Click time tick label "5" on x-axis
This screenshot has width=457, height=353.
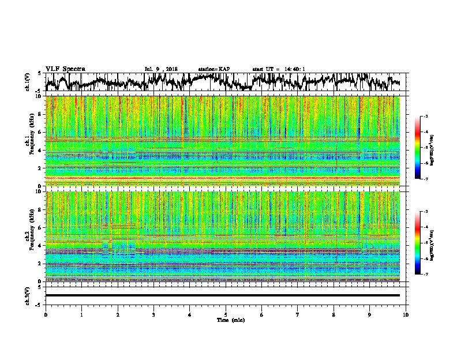226,315
